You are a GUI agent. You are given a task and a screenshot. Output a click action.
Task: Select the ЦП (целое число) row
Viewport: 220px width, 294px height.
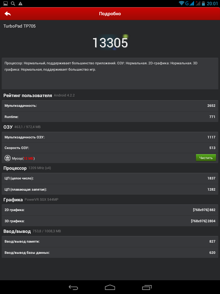coord(110,178)
